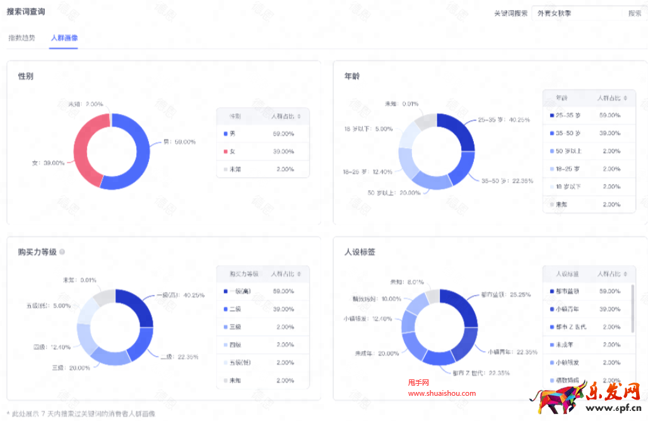
Task: Open the info icon beside 购买力等级
Action: [62, 251]
